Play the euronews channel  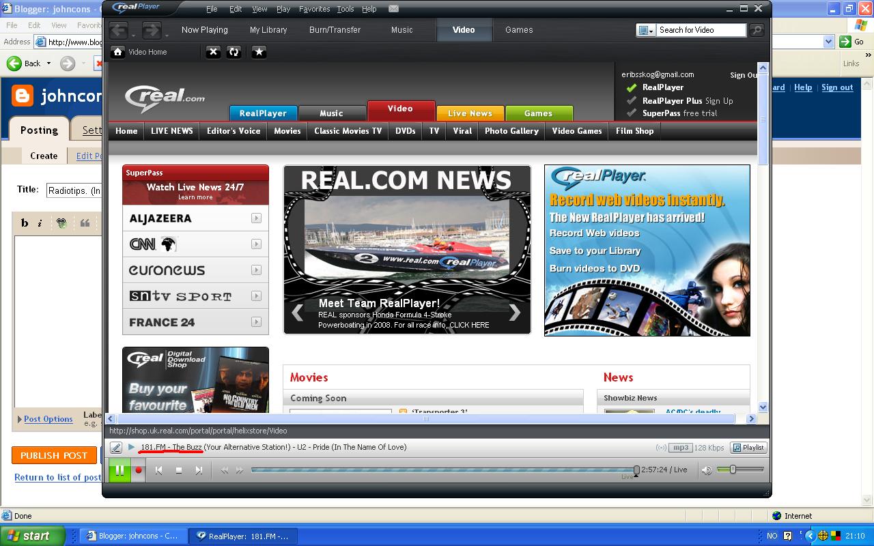(195, 270)
